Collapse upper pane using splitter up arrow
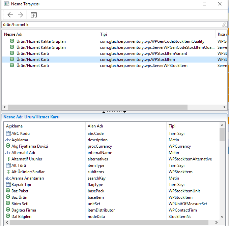This screenshot has height=226, width=229. pos(104,112)
